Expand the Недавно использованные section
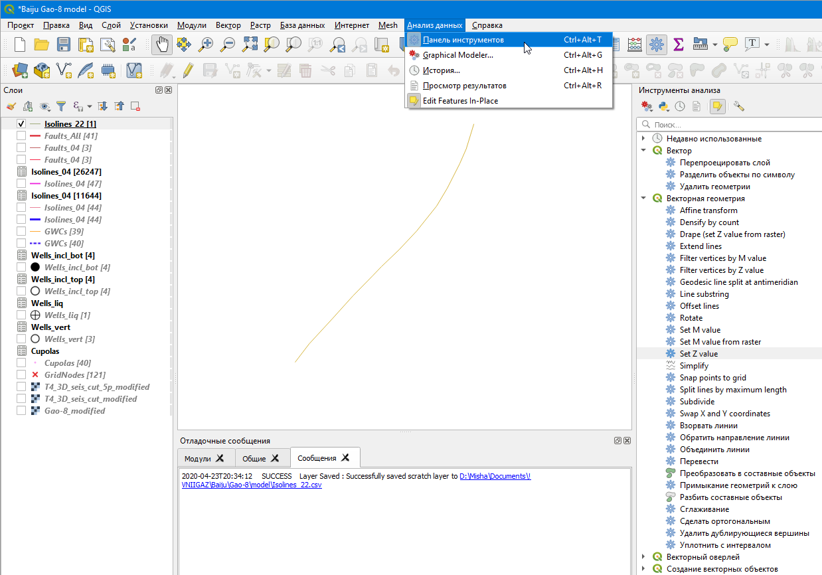This screenshot has width=822, height=575. pyautogui.click(x=642, y=138)
